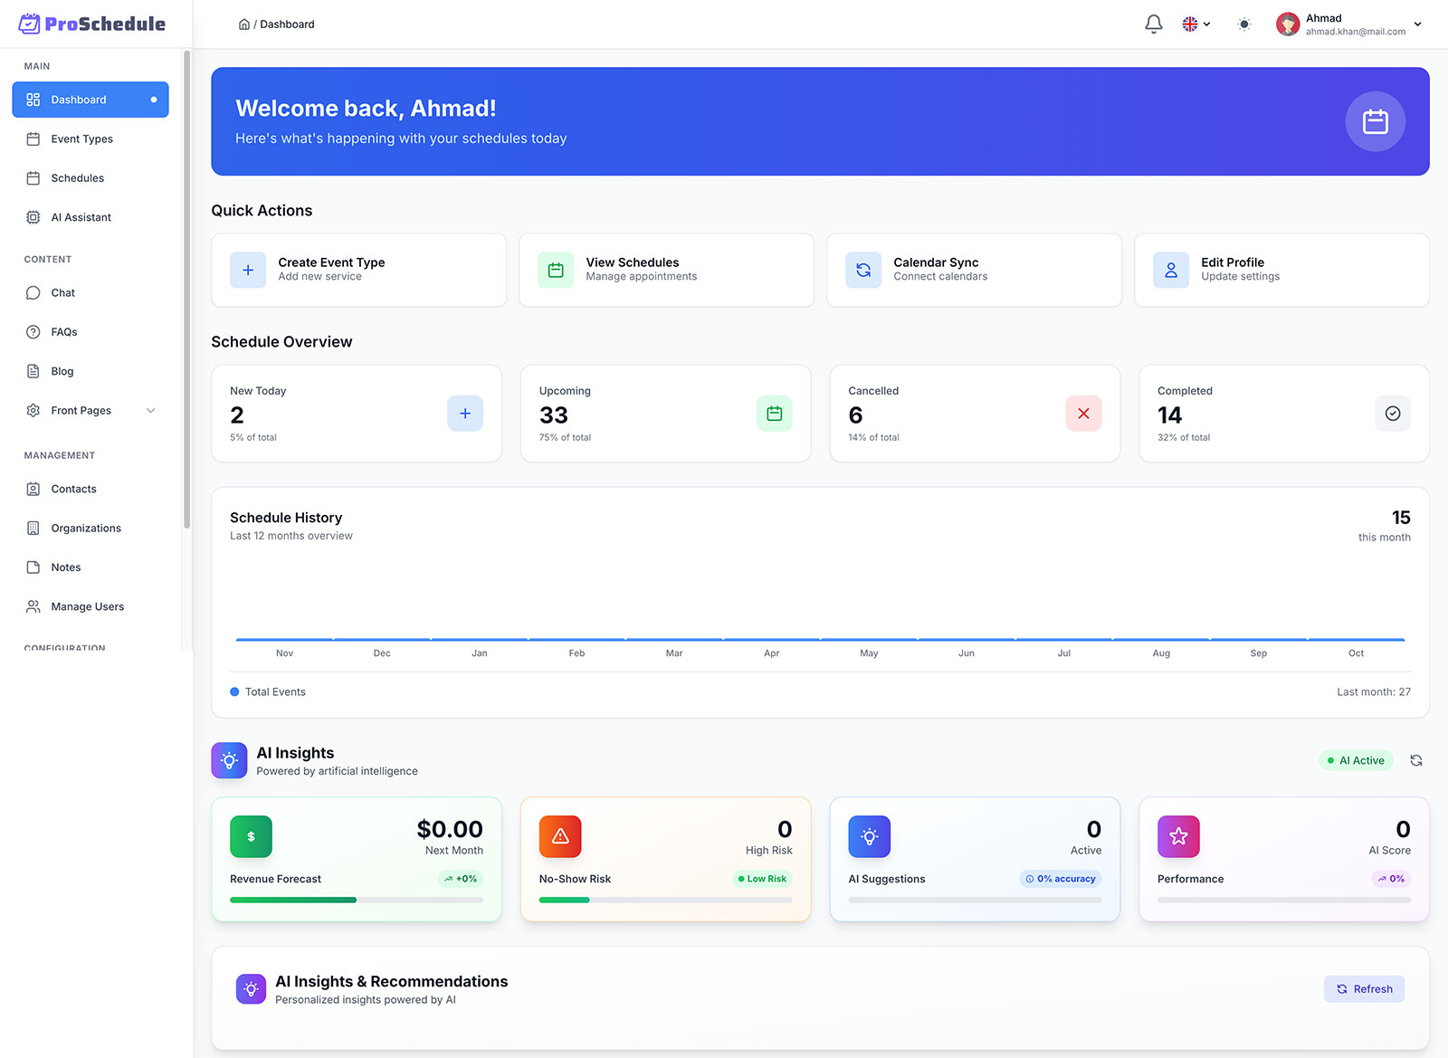Click Calendar Sync quick action

974,270
